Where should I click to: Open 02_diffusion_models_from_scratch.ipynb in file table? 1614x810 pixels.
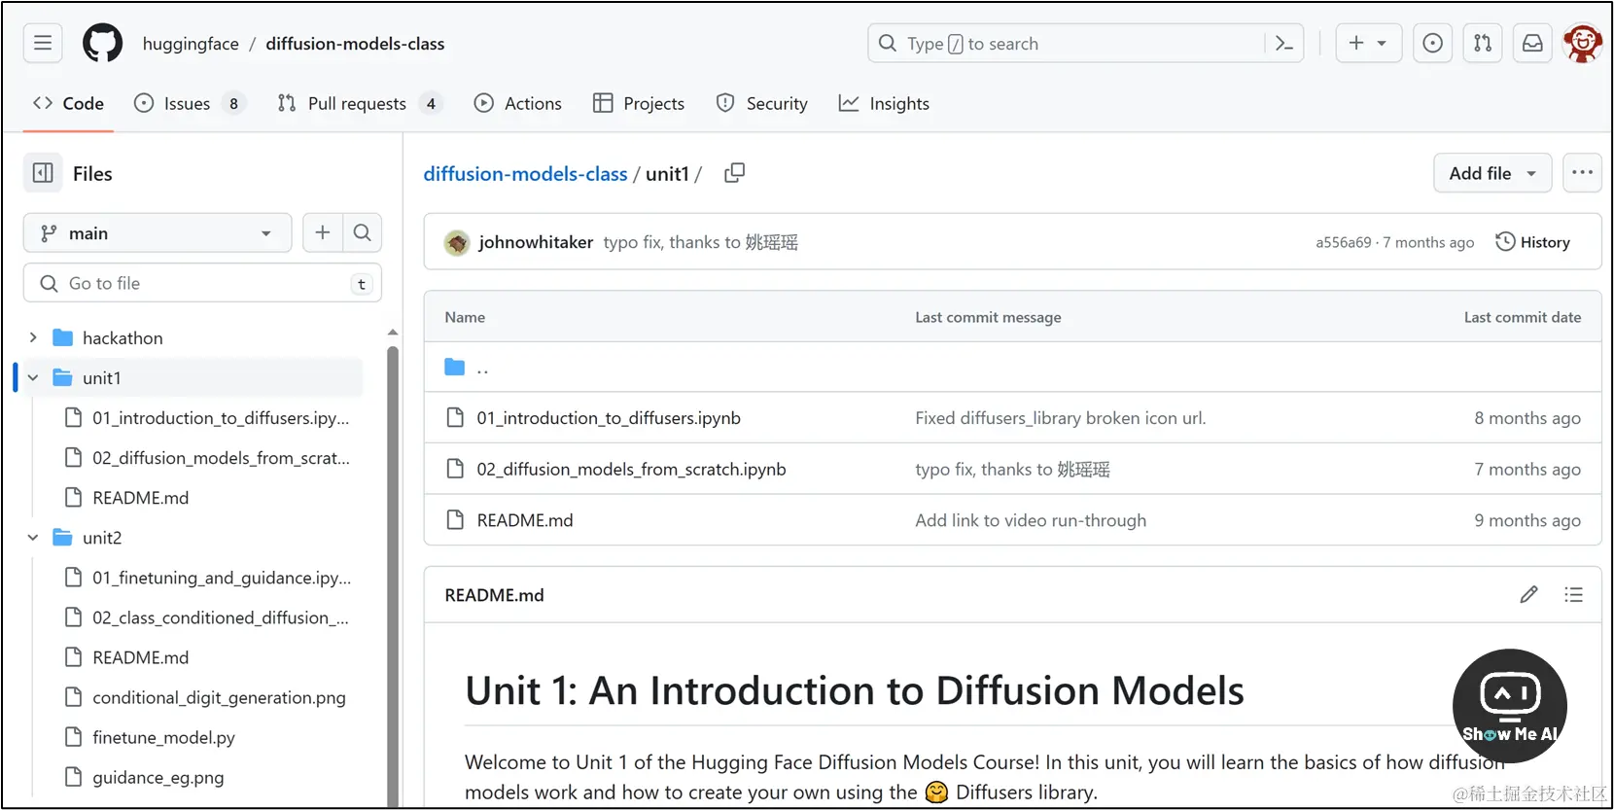pos(631,469)
